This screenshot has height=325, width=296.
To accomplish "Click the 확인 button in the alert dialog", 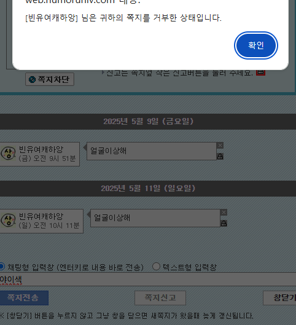I will tap(256, 45).
